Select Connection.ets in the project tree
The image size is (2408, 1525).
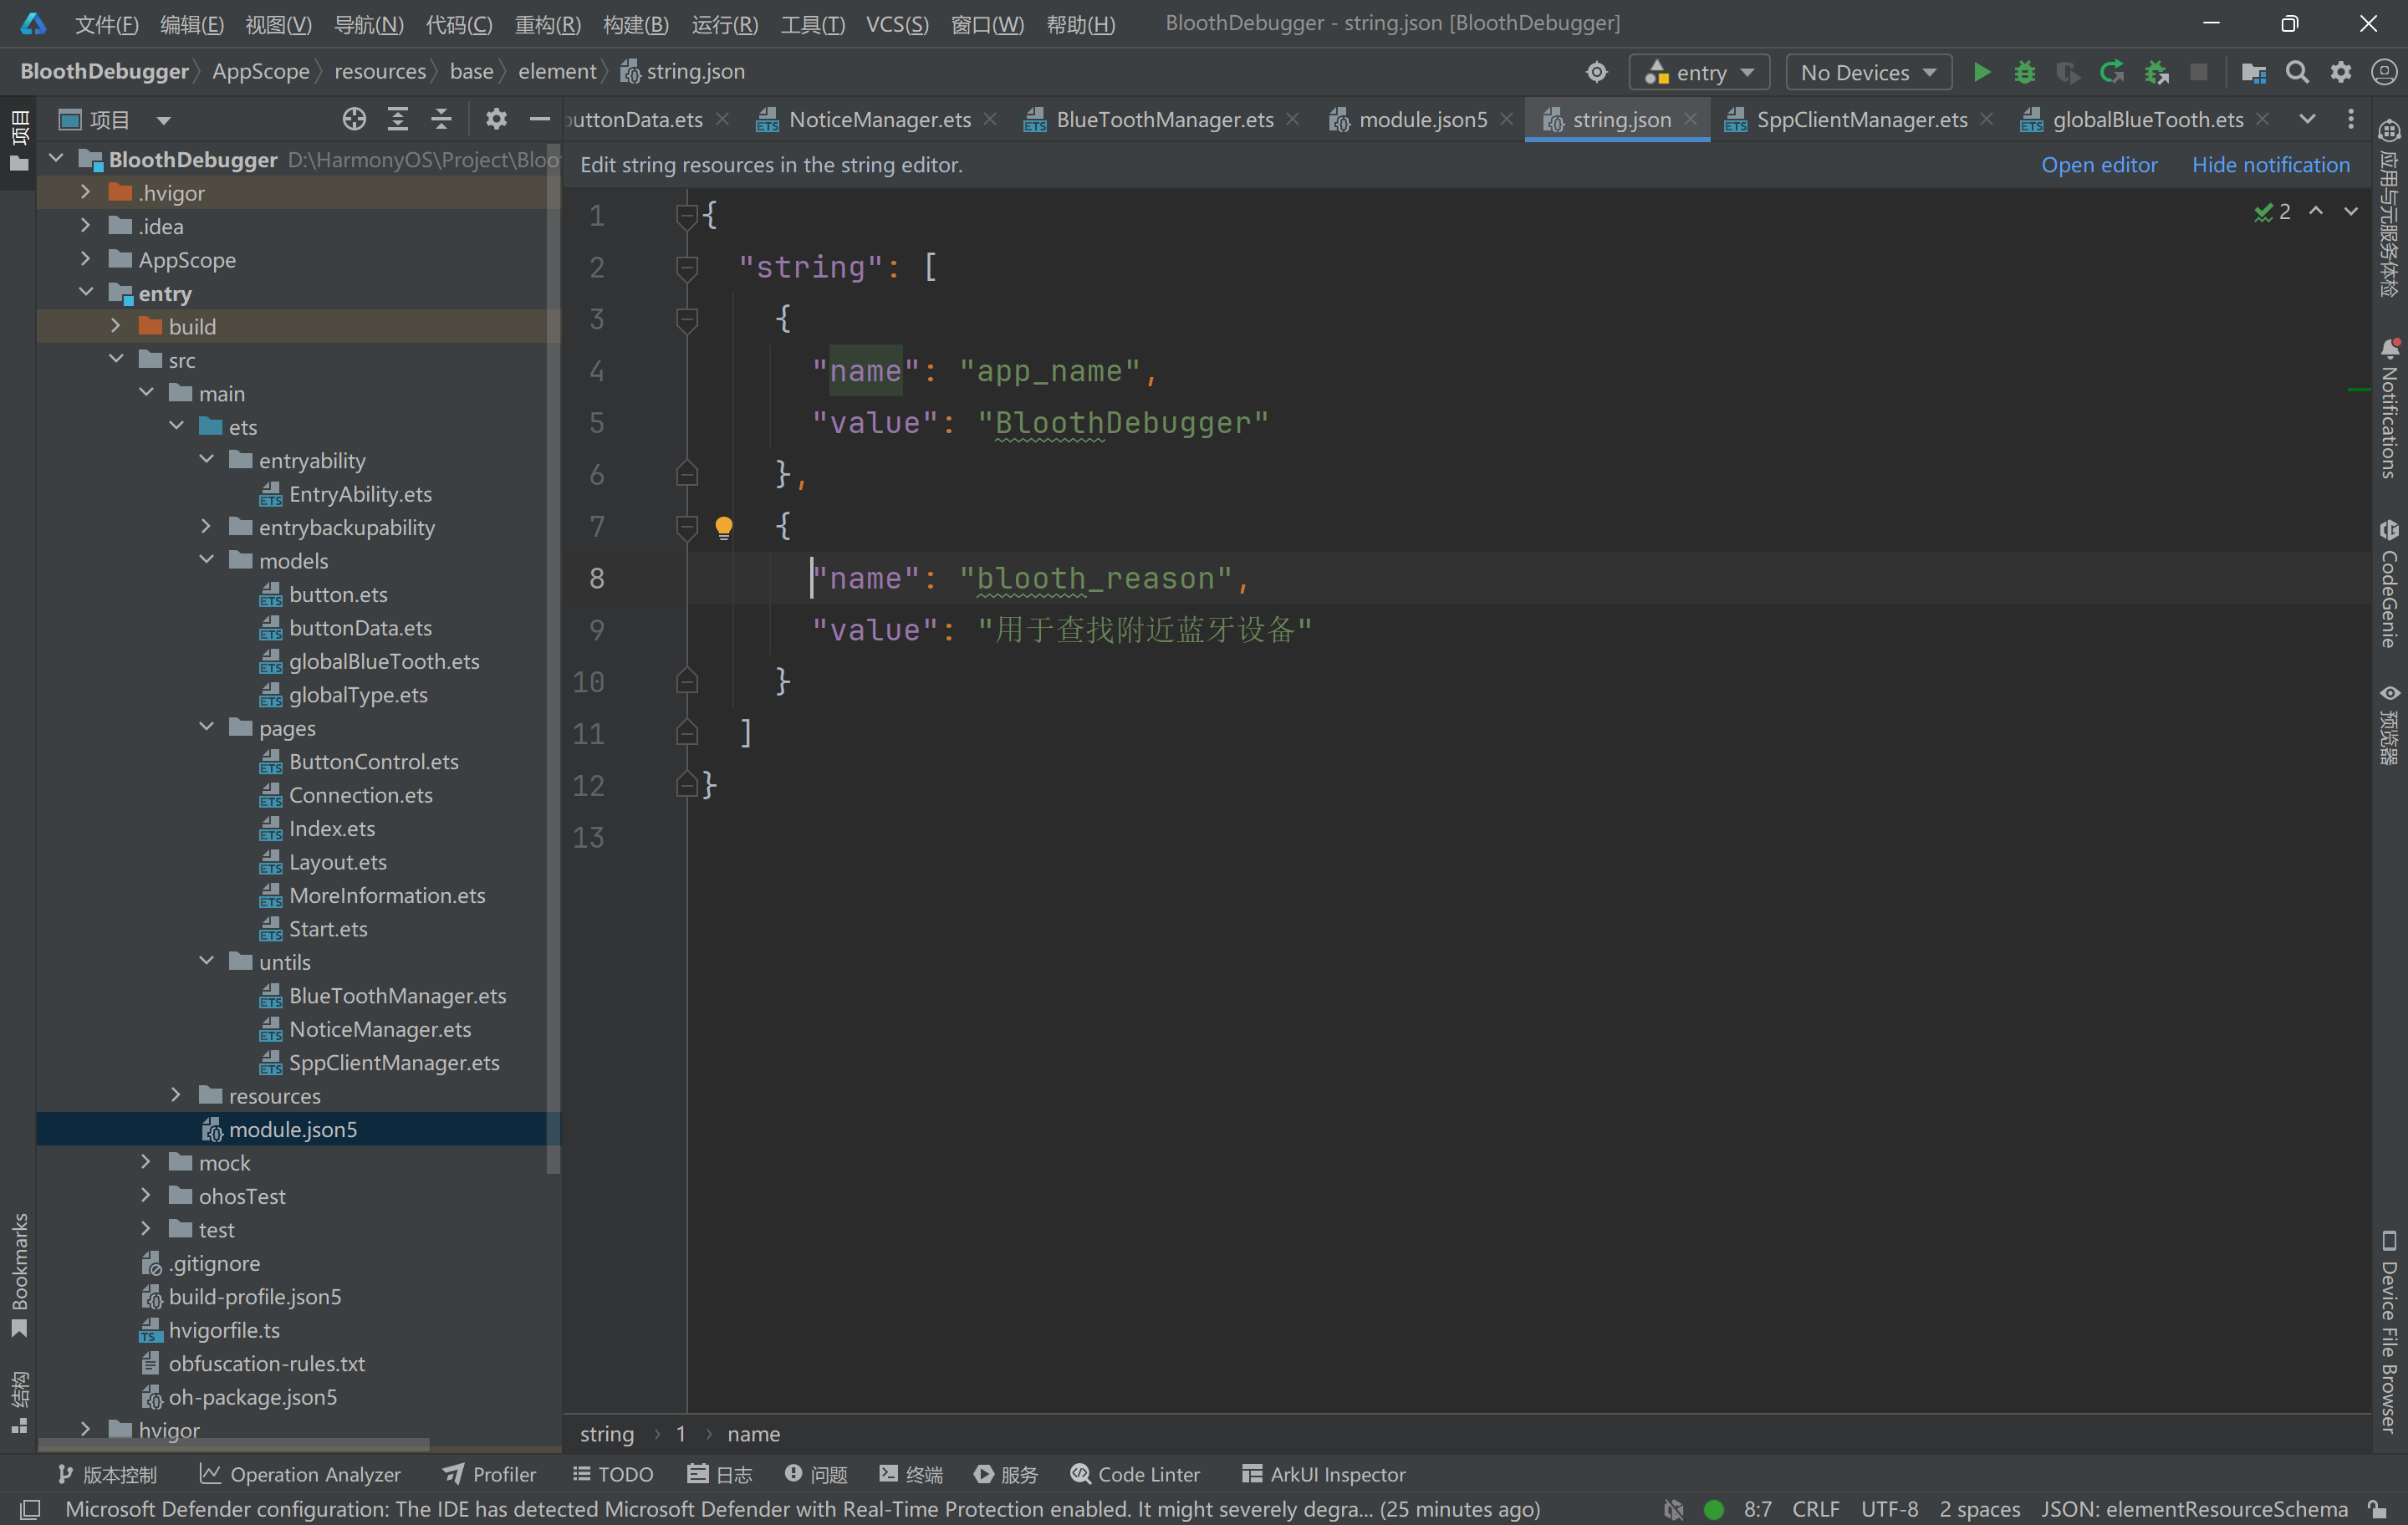pos(360,795)
